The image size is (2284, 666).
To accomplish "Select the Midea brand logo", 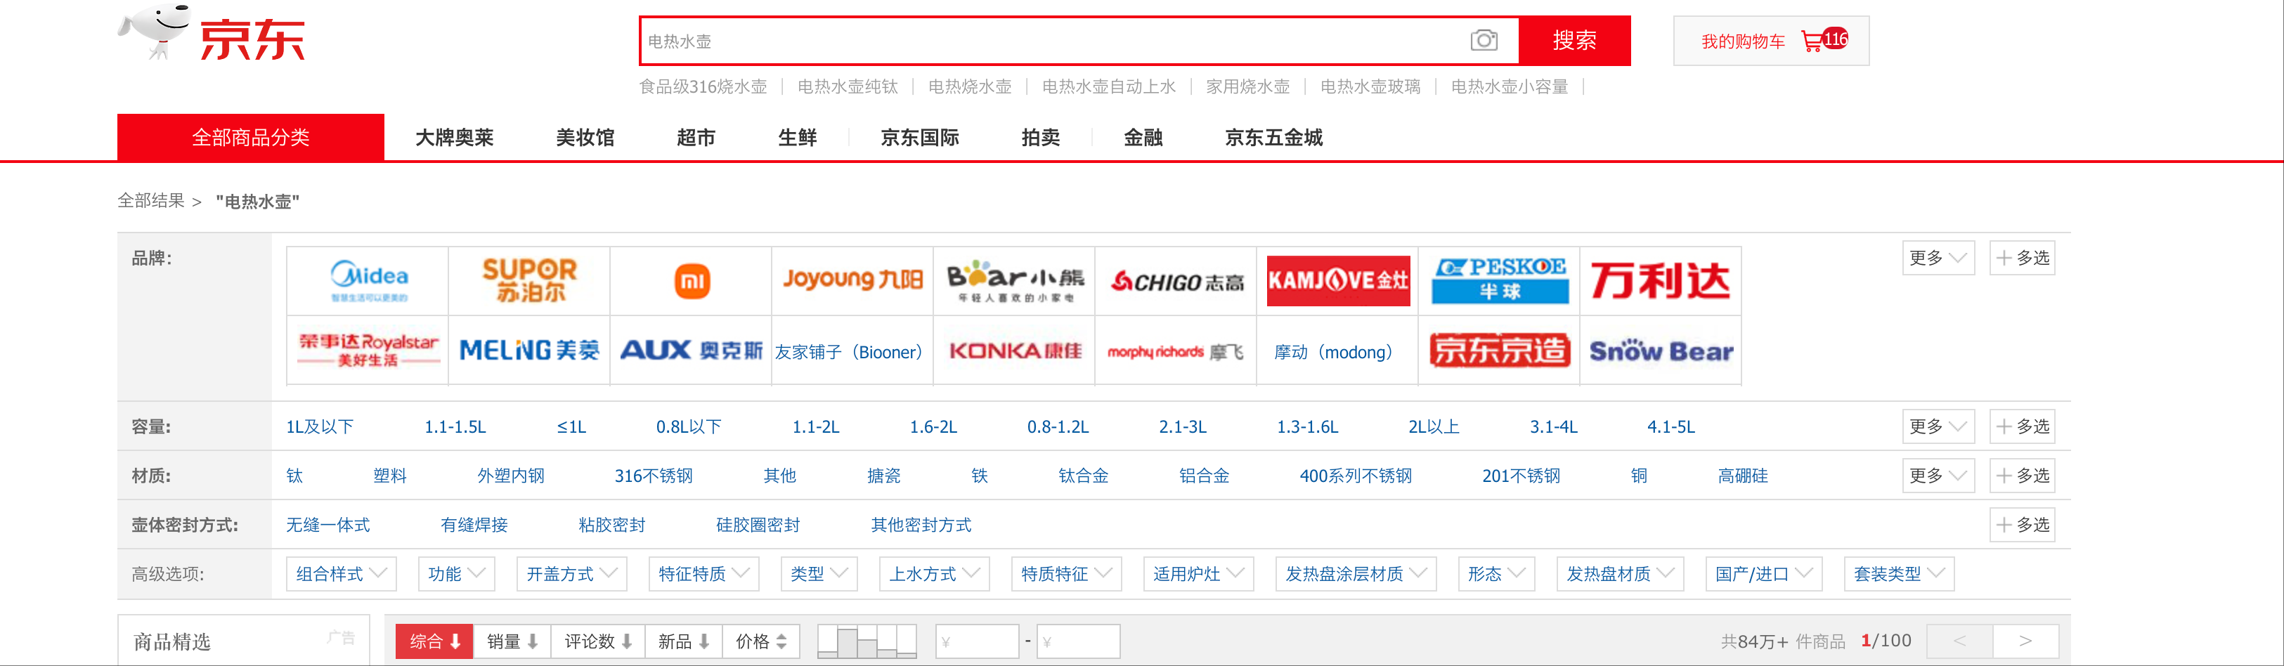I will [x=368, y=281].
